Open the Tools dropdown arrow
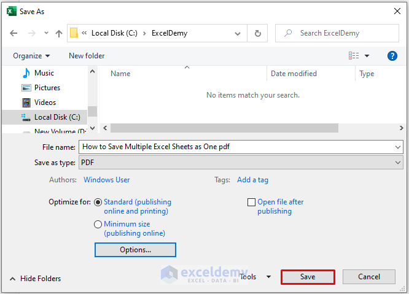This screenshot has width=409, height=294. click(268, 277)
